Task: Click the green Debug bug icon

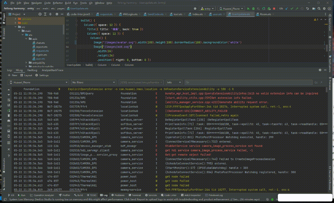Action: point(254,9)
